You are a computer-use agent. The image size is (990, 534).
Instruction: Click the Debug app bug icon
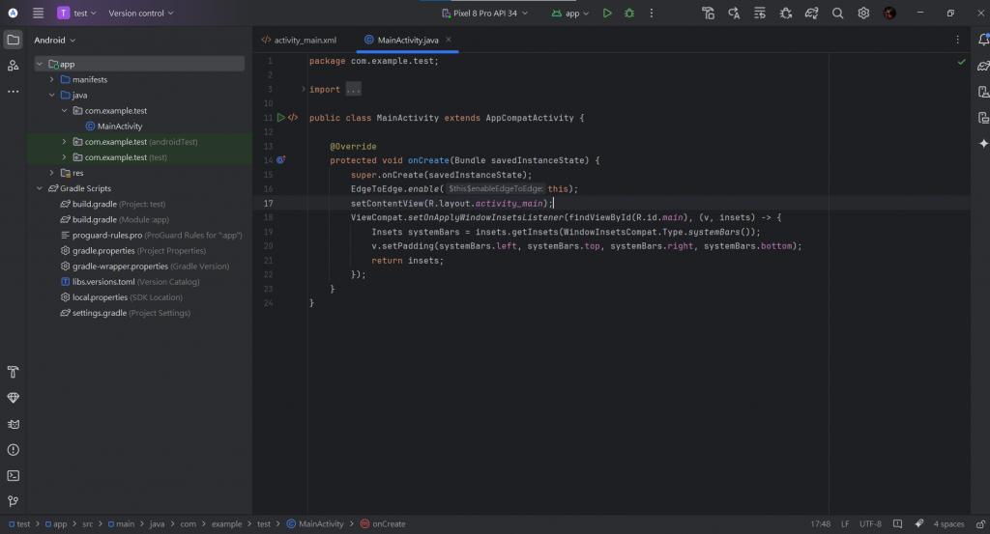tap(629, 14)
